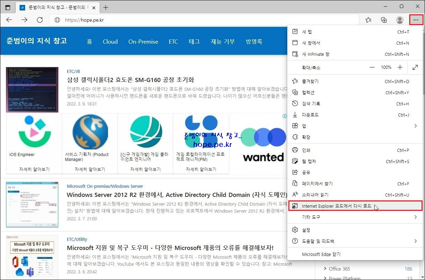Viewport: 425px width, 280px height.
Task: Open Microsoft 지원 및 복구 도우미 post title
Action: pyautogui.click(x=170, y=248)
